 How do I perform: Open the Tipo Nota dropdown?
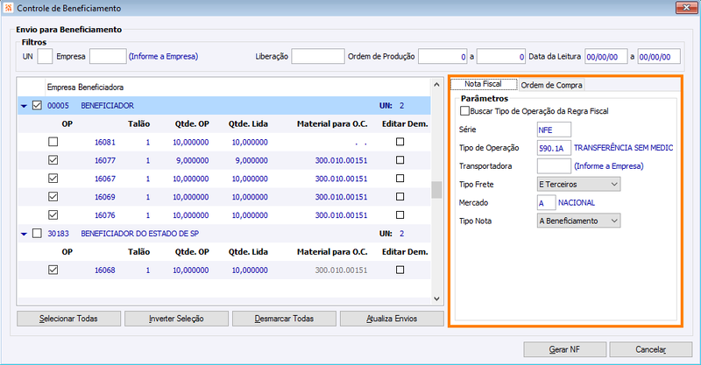pyautogui.click(x=578, y=221)
